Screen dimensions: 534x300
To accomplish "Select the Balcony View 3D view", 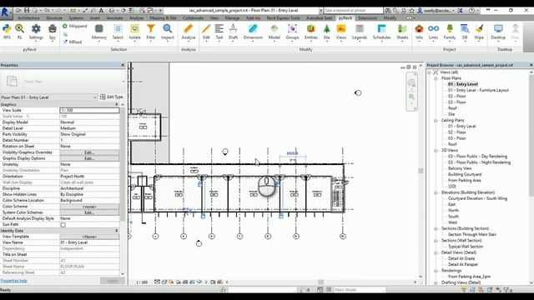I will coord(460,168).
